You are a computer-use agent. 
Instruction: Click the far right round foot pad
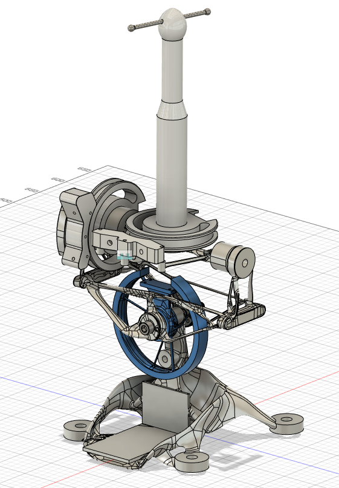286,423
